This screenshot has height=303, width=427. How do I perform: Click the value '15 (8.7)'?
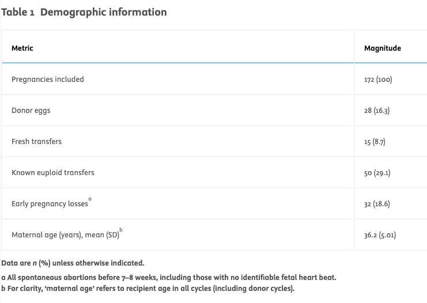(375, 142)
